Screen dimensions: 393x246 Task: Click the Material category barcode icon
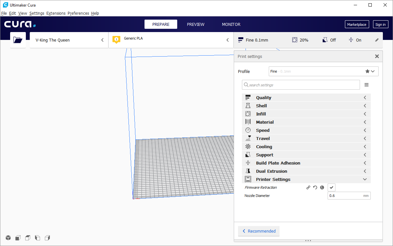[248, 122]
